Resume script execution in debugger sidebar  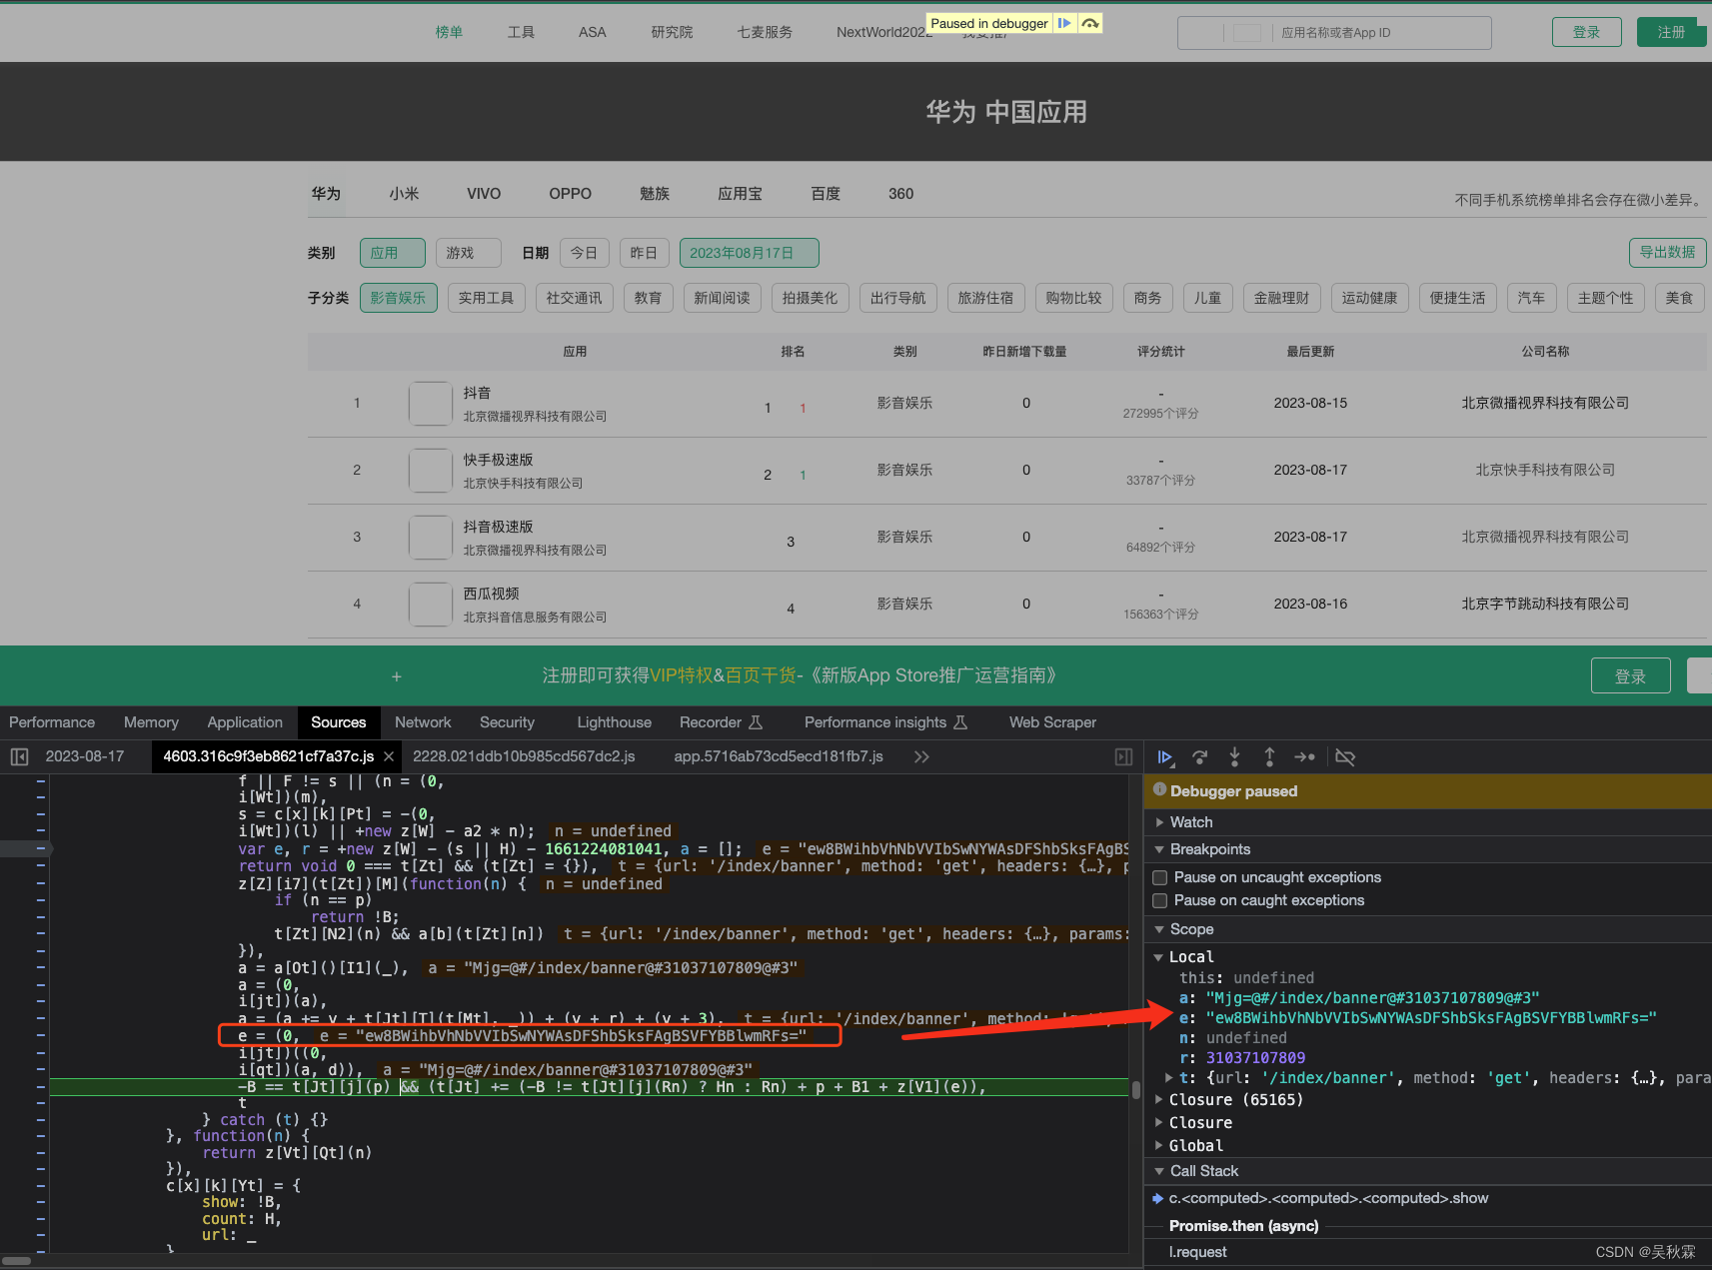tap(1164, 757)
